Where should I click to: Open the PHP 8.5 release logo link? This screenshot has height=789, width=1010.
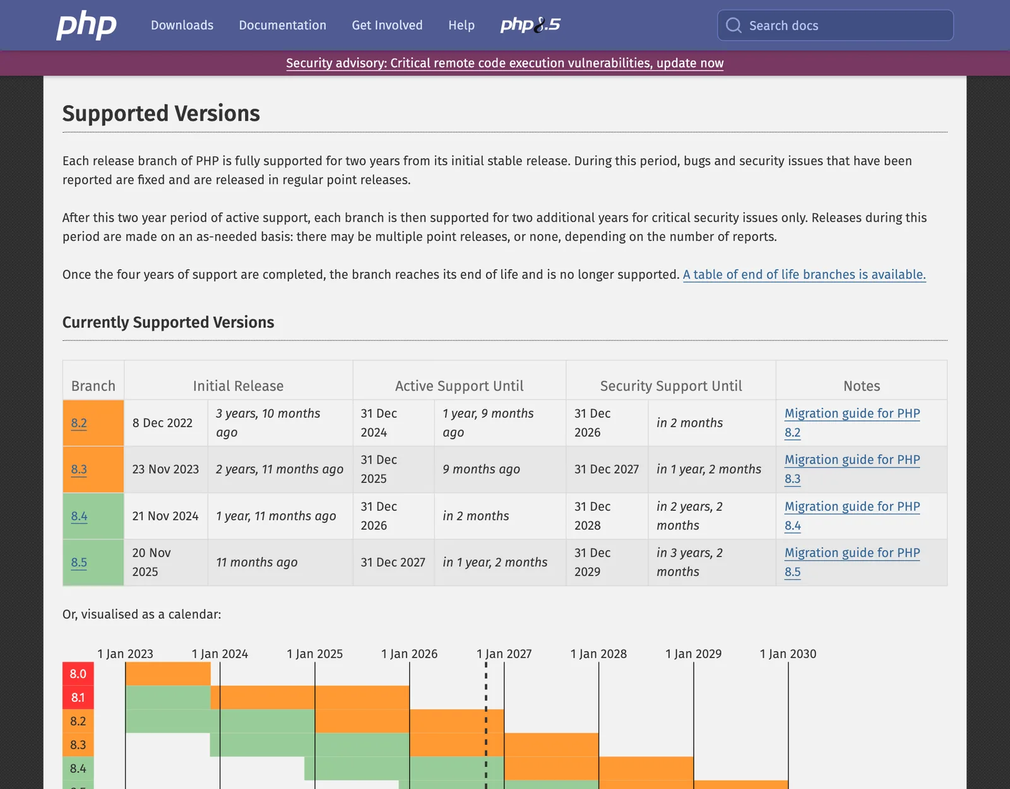click(x=530, y=25)
